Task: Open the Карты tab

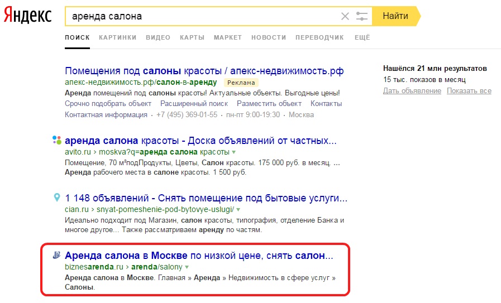Action: [x=192, y=37]
